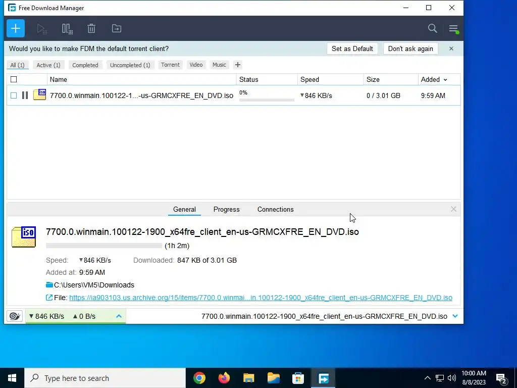Sort the list by the Status column
517x388 pixels.
[267, 79]
